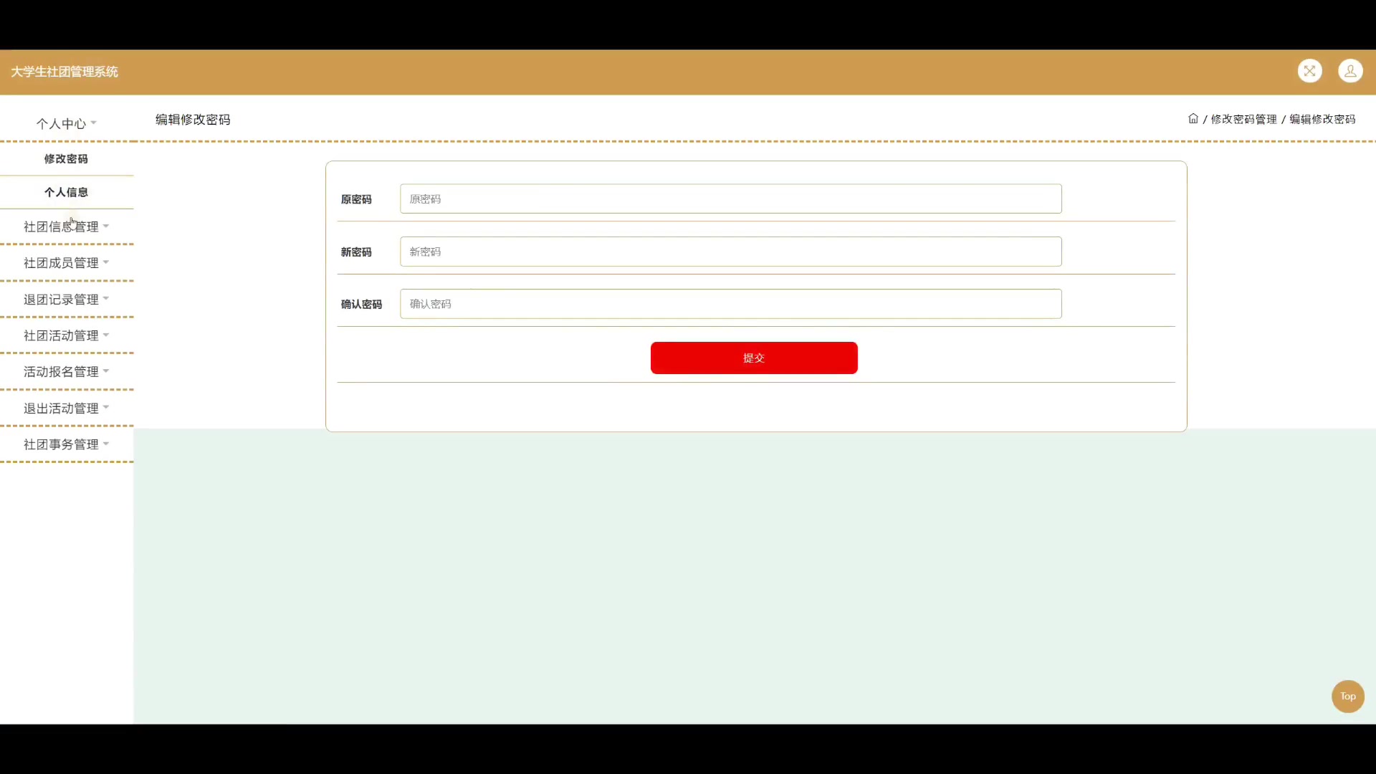Click the 原密码 input field

pyautogui.click(x=730, y=199)
